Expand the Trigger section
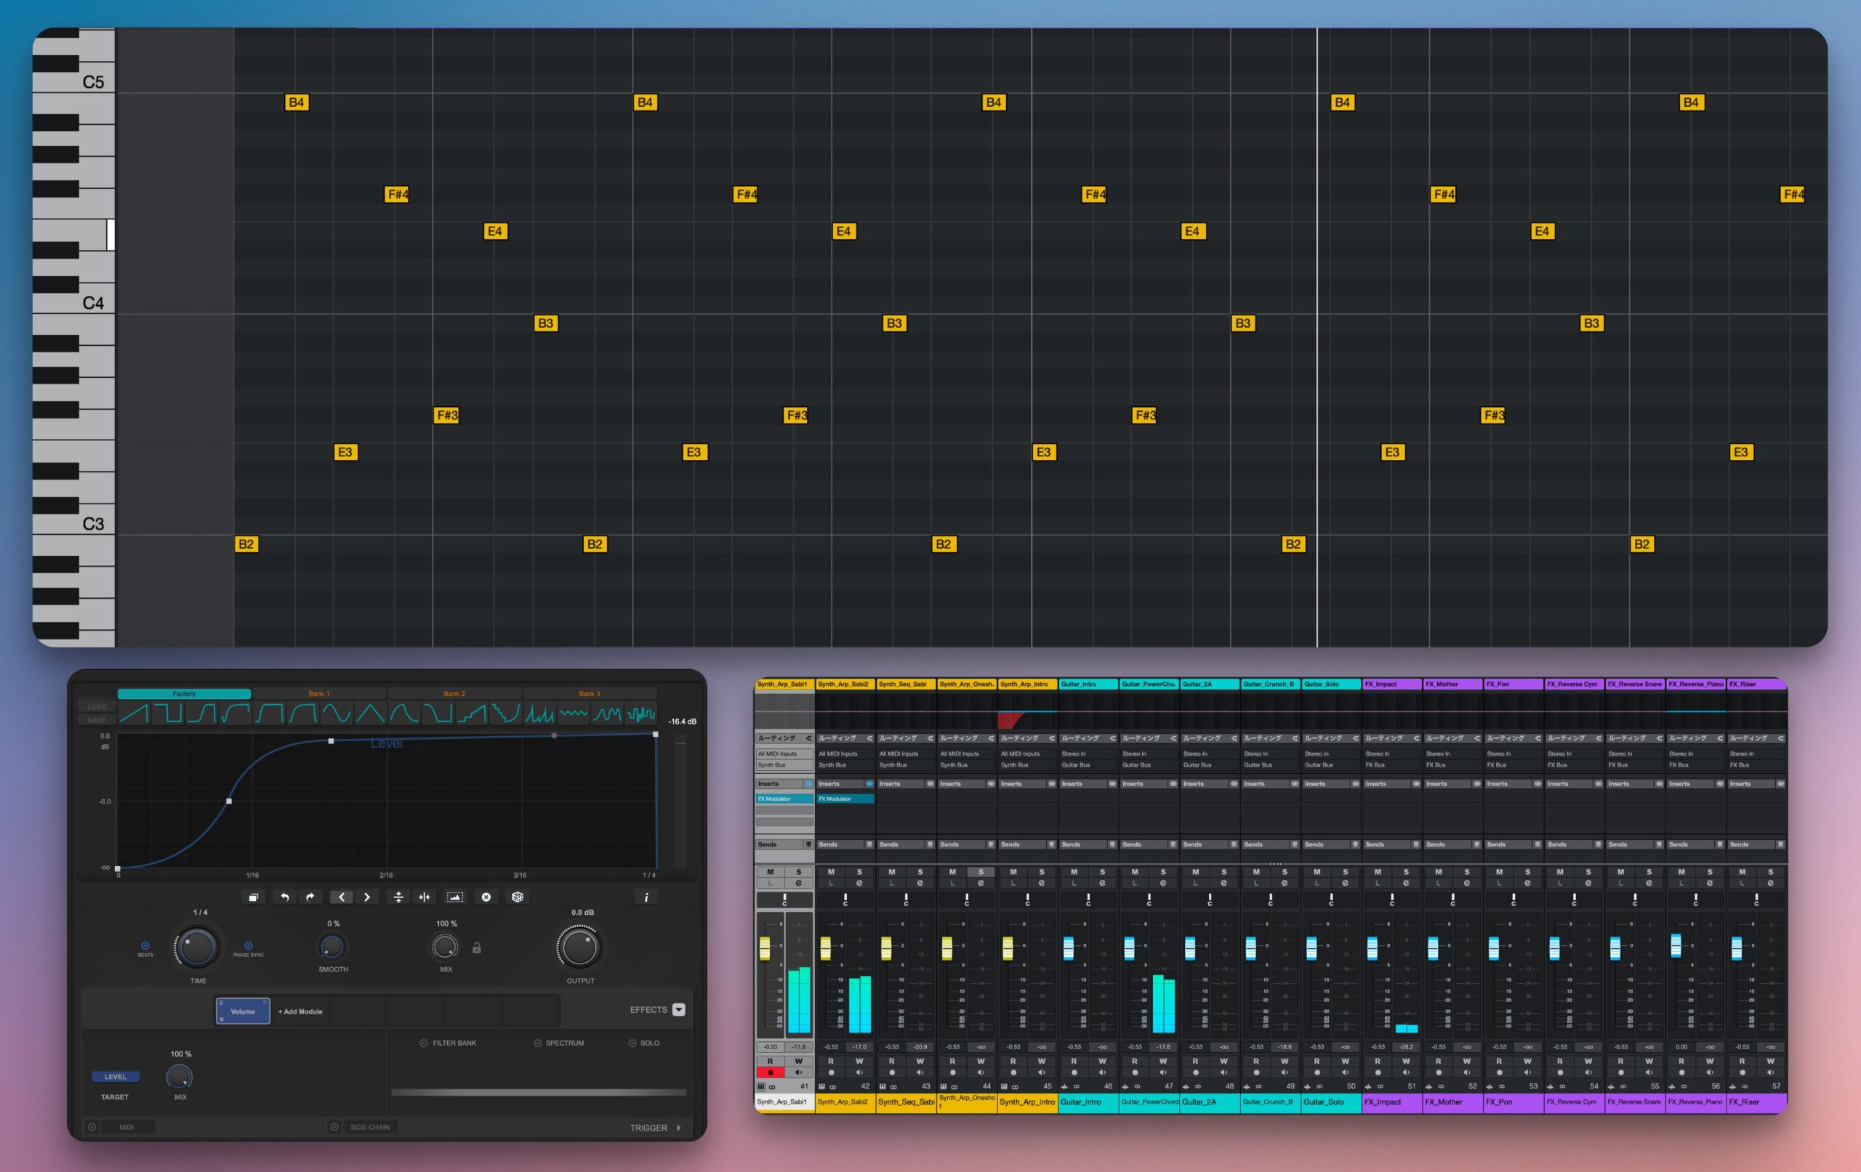The width and height of the screenshot is (1861, 1172). point(678,1128)
